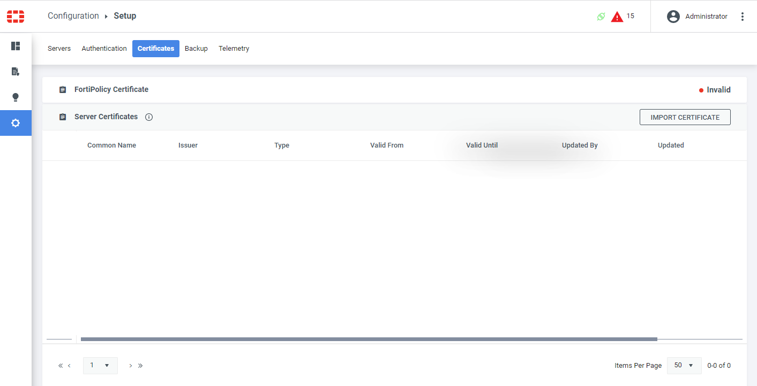Sort by the Updated column
This screenshot has height=386, width=757.
671,145
